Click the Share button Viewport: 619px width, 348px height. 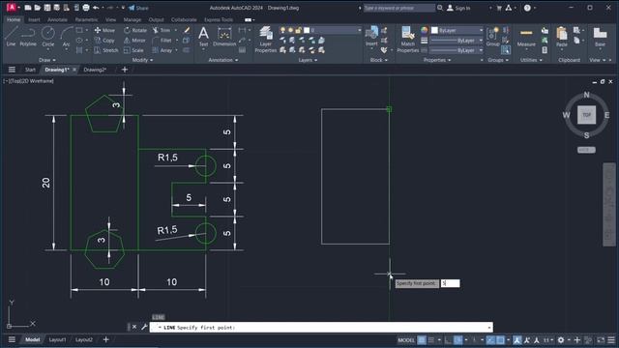pos(138,8)
